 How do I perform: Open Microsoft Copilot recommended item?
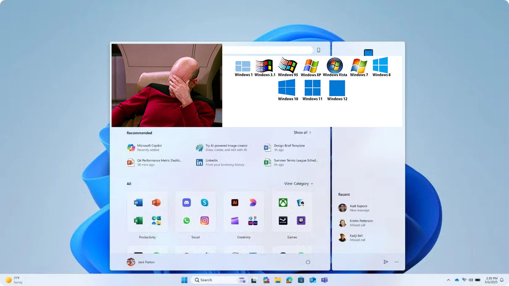click(x=144, y=147)
